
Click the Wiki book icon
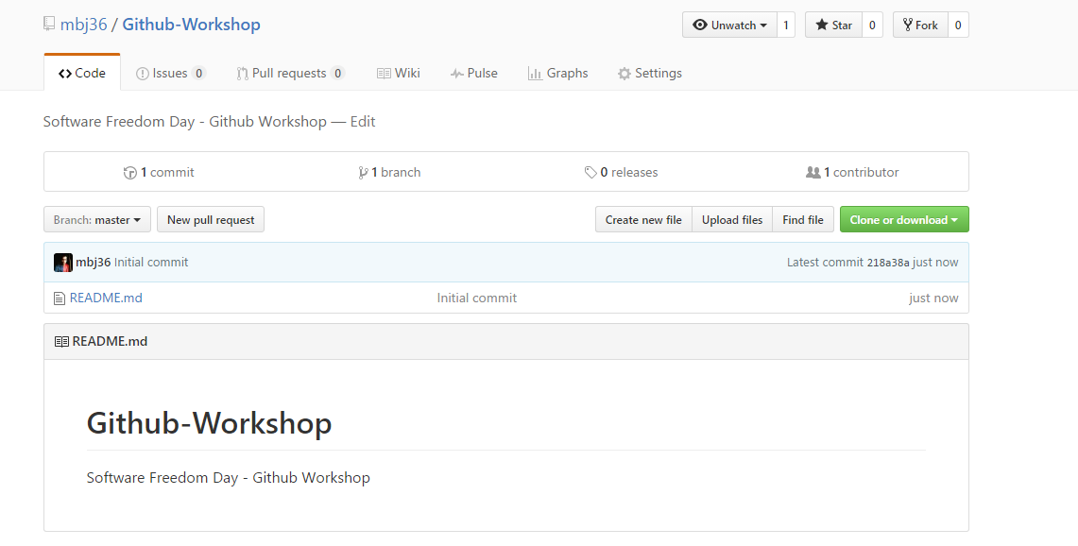tap(384, 74)
